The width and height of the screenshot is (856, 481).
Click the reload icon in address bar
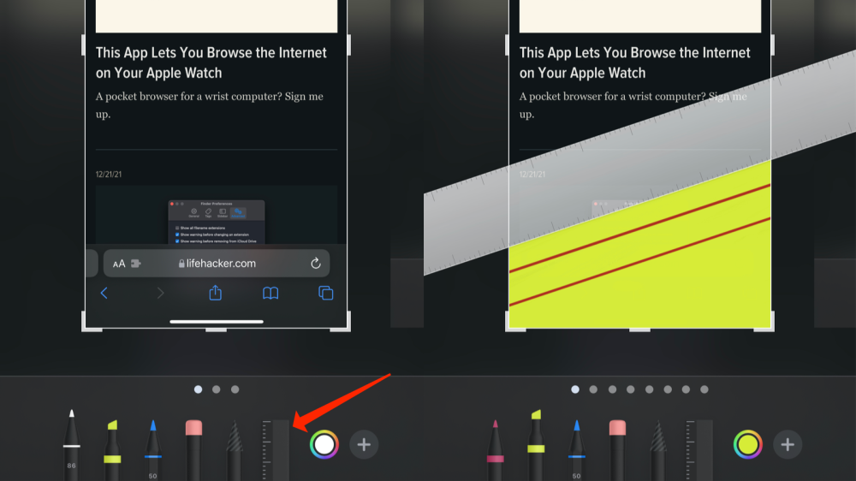click(315, 264)
